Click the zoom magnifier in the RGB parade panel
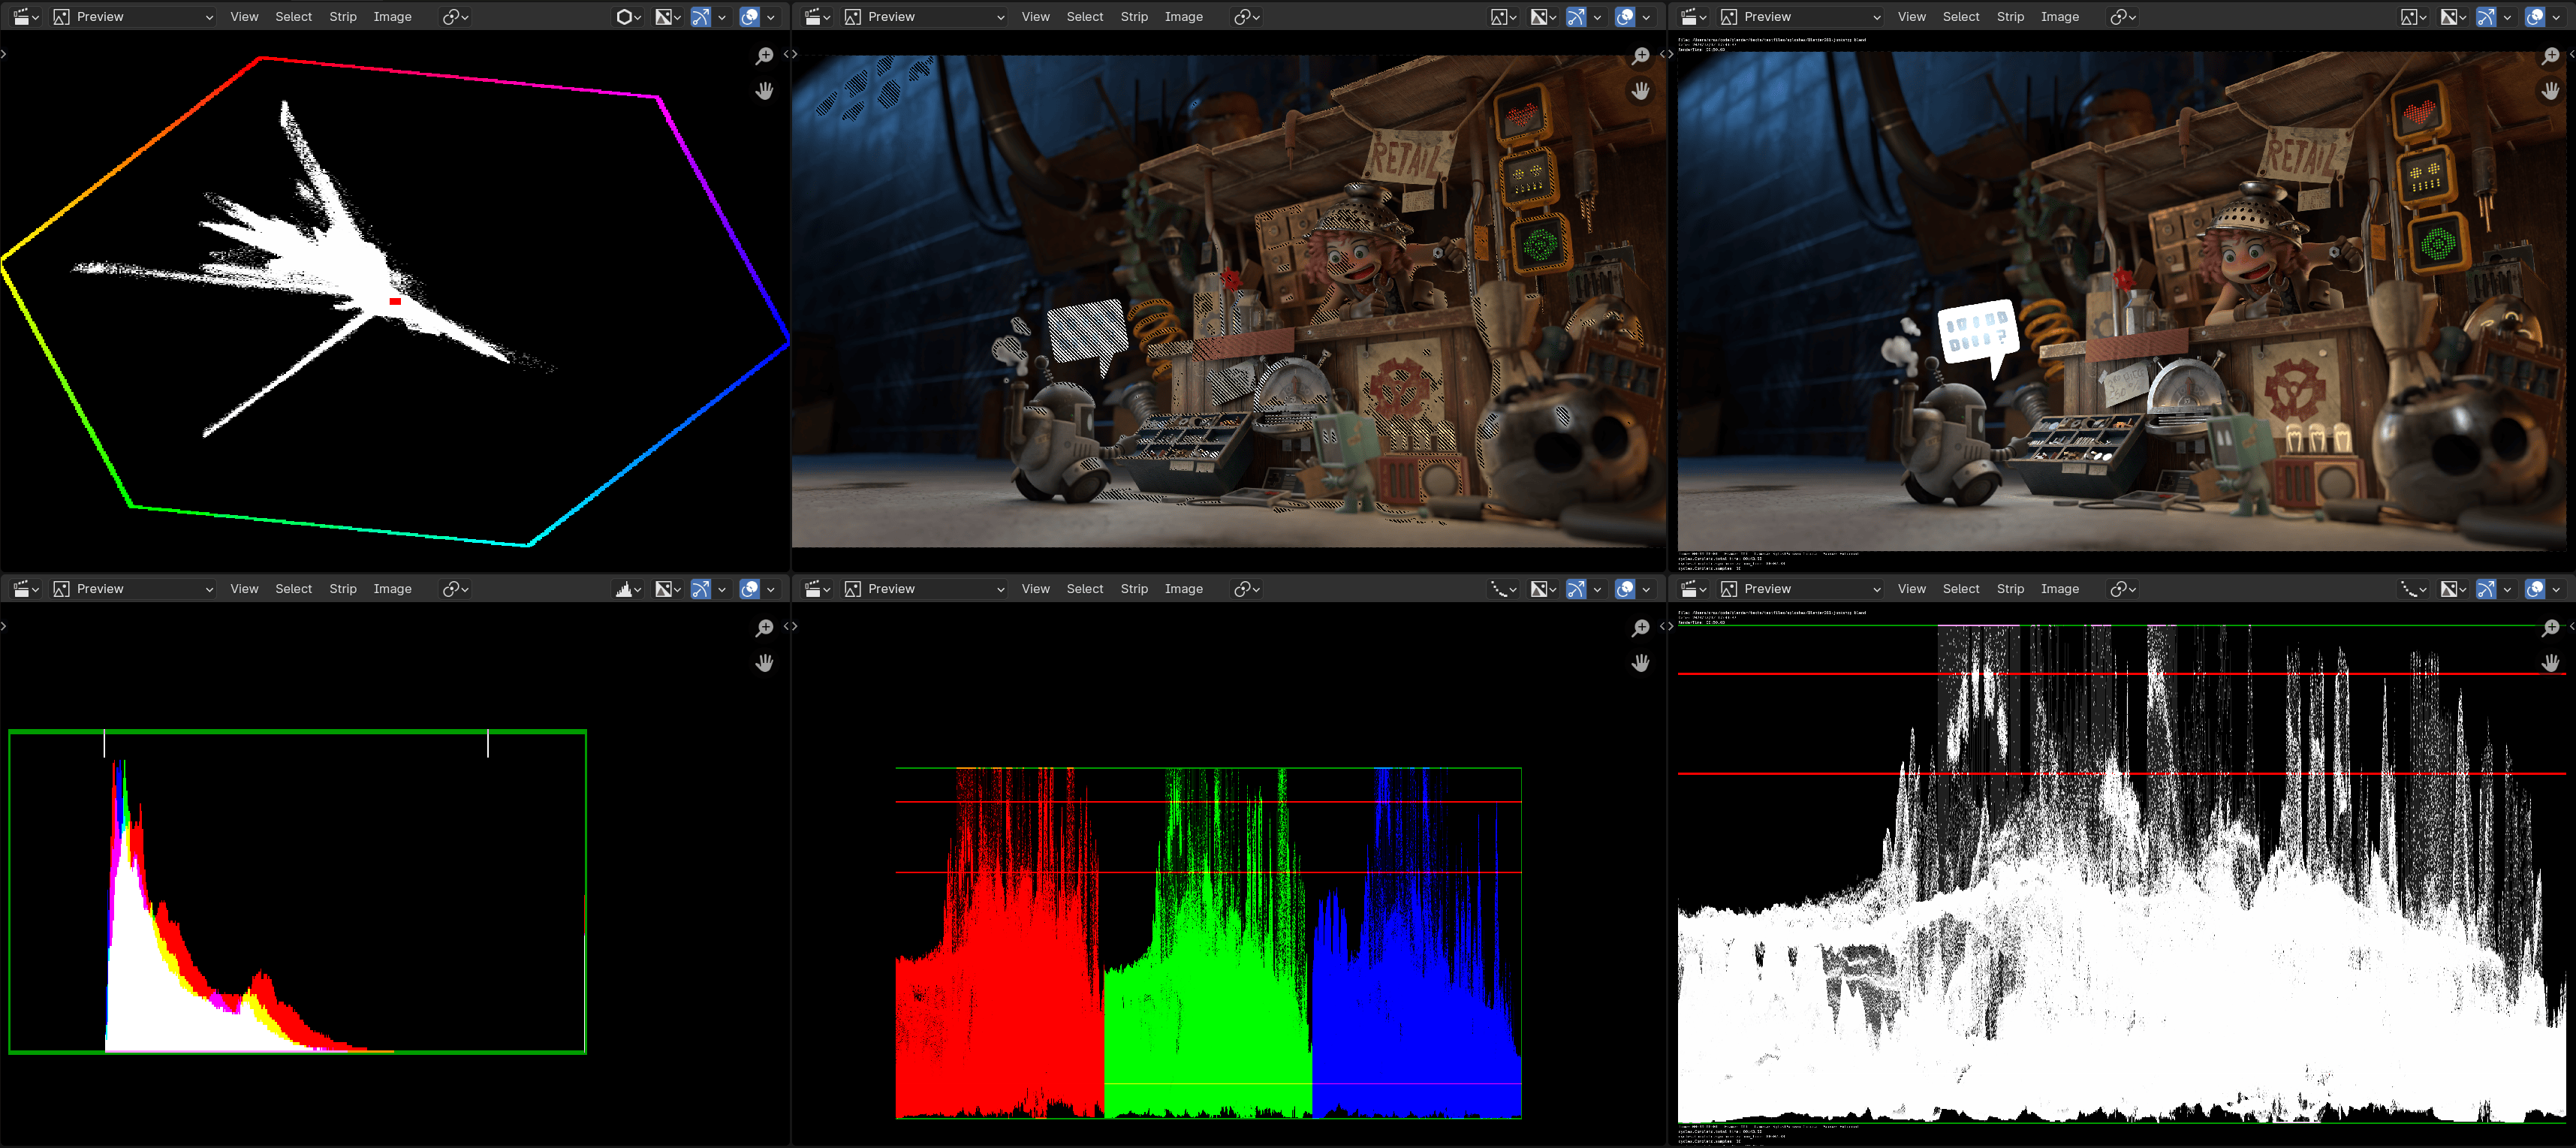 tap(1640, 628)
